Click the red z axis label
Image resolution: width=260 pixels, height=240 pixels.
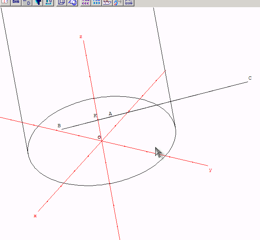[x=81, y=37]
